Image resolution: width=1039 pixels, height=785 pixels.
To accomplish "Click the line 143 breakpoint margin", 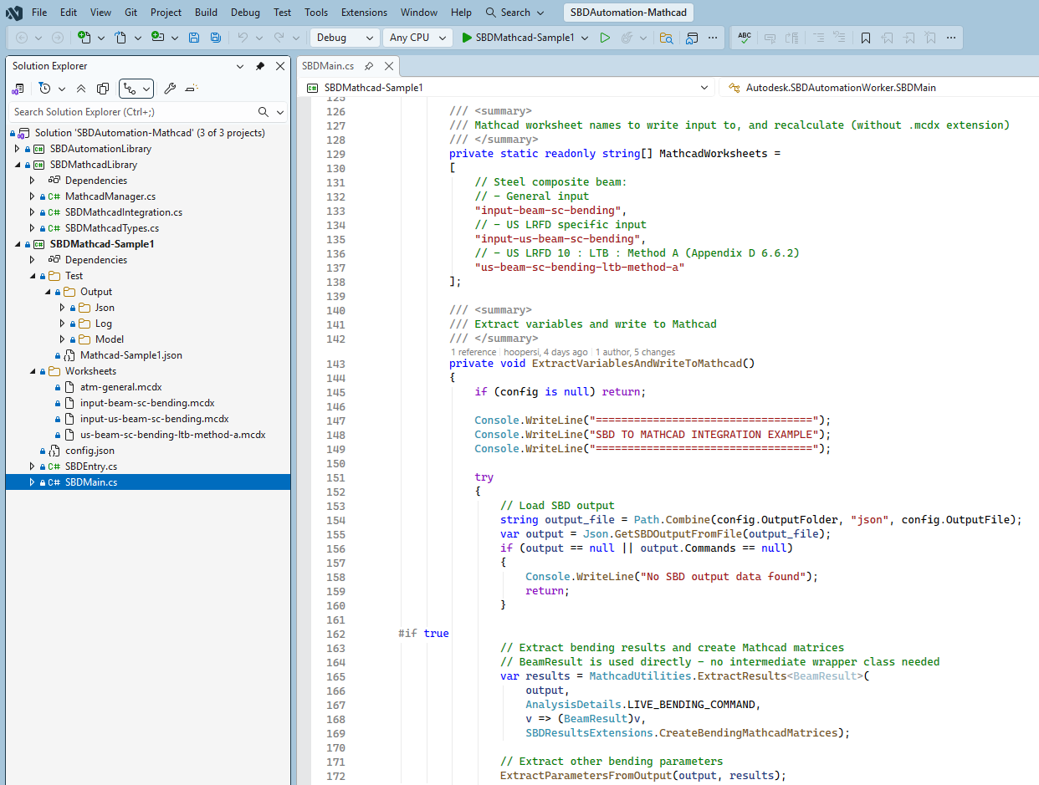I will pyautogui.click(x=305, y=363).
